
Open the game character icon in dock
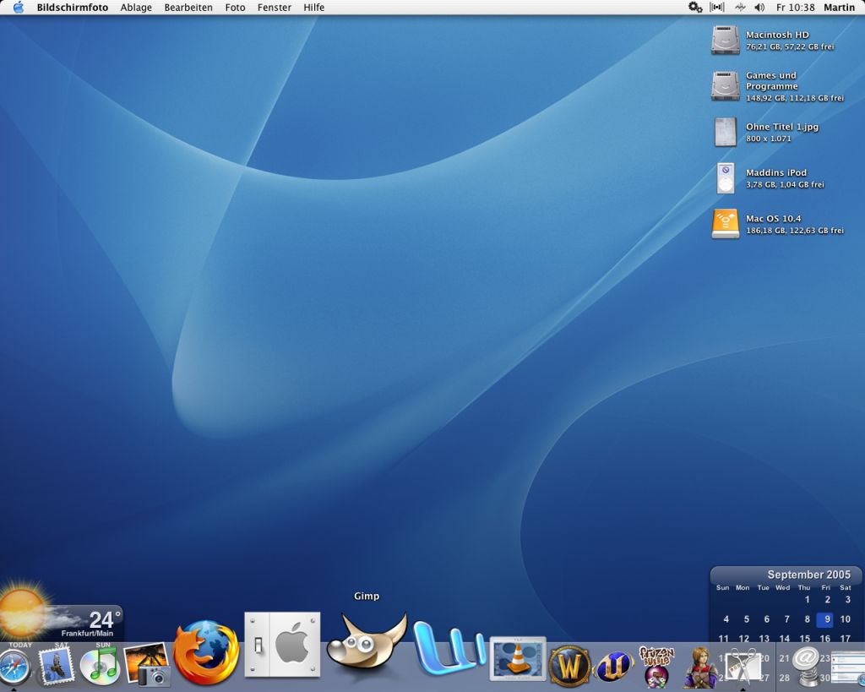[700, 667]
